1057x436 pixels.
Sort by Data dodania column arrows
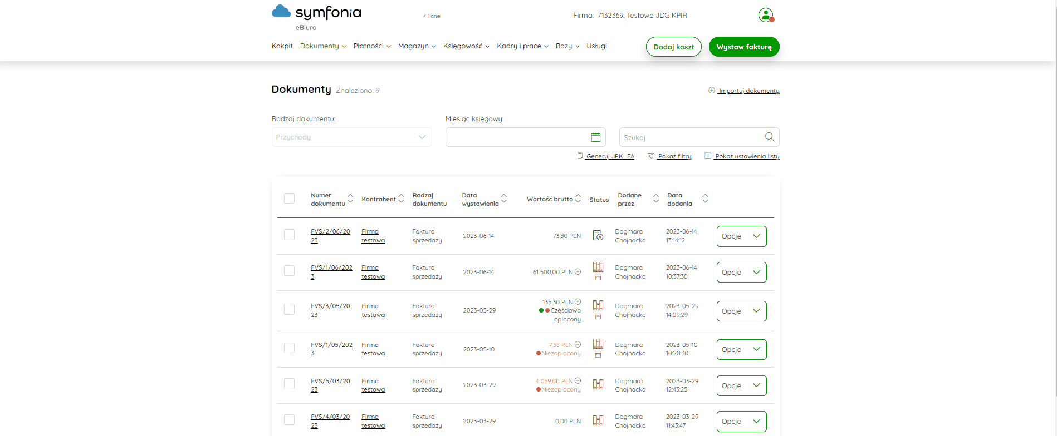706,199
